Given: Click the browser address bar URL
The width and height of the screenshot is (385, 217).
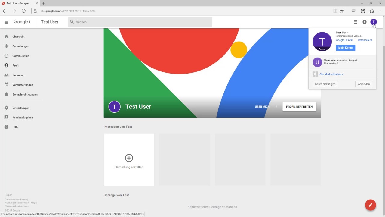Looking at the screenshot, I should (68, 11).
